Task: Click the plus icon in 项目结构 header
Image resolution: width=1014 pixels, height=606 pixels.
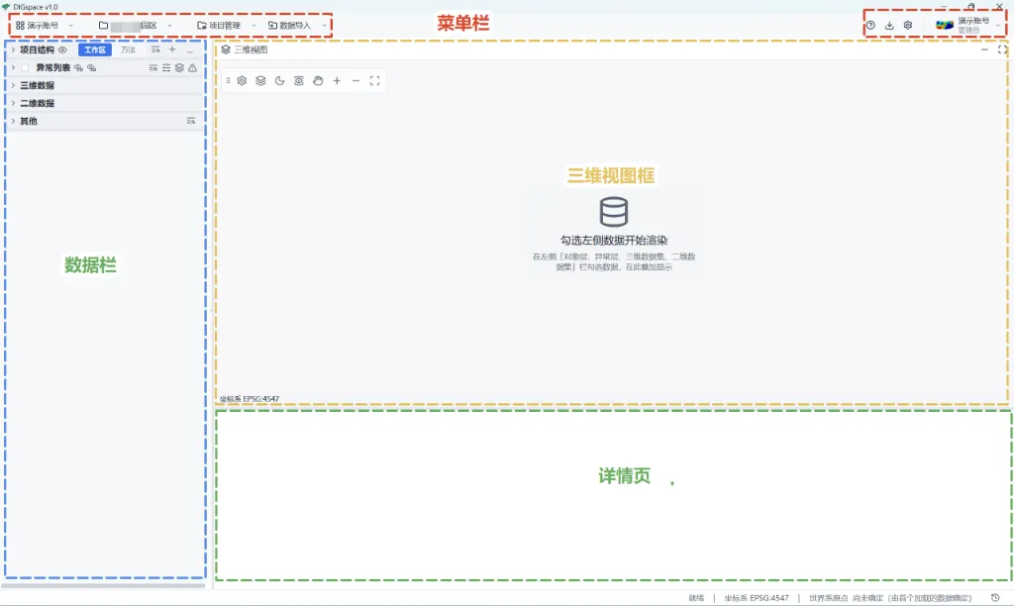Action: coord(172,50)
